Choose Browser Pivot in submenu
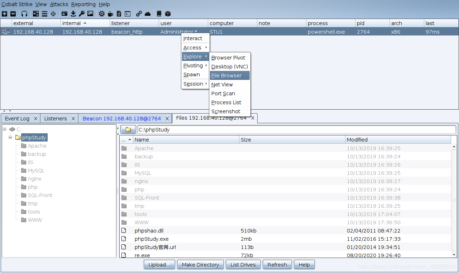The image size is (459, 273). pos(230,58)
